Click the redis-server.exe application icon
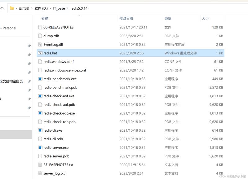248x179 pixels. (x=40, y=147)
